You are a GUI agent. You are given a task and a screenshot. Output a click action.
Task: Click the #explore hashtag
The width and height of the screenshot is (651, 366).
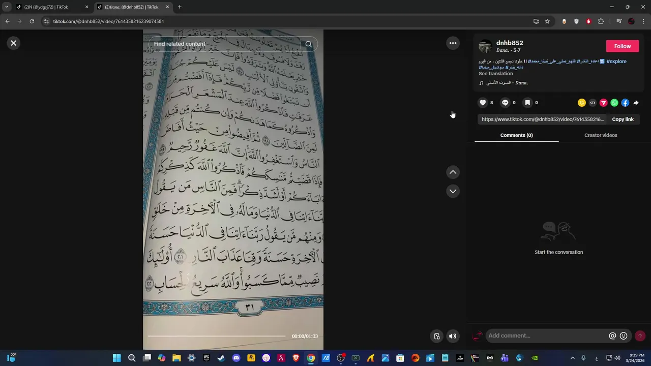point(616,62)
